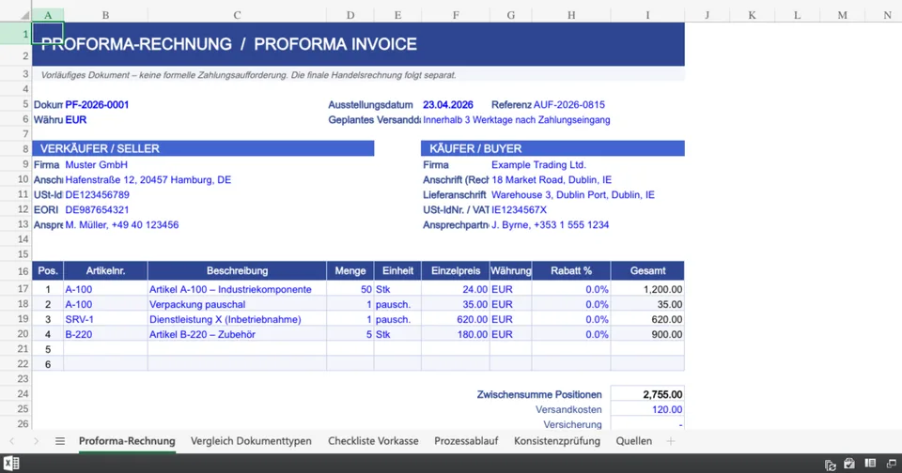
Task: Select the Verpackung pauschal cell
Action: tap(237, 304)
